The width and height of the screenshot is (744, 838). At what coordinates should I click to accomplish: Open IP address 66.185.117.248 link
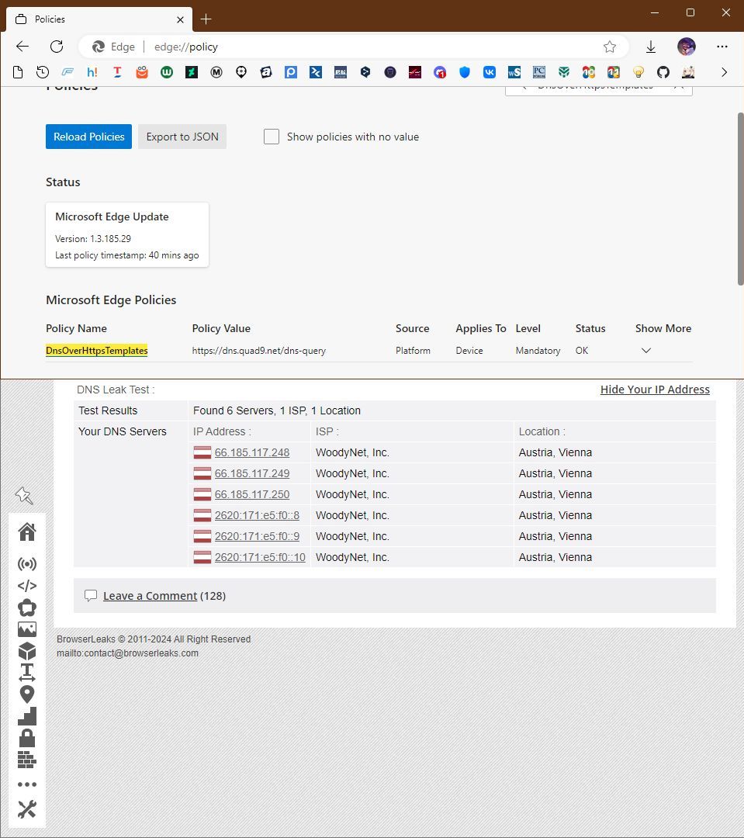coord(251,452)
